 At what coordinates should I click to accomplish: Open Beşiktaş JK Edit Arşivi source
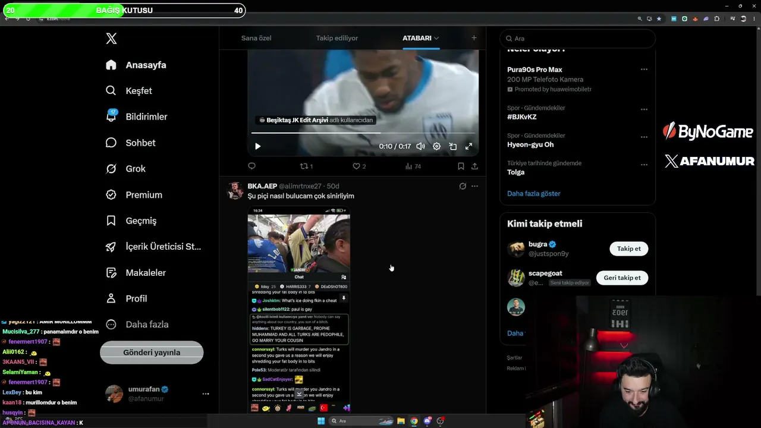[316, 120]
